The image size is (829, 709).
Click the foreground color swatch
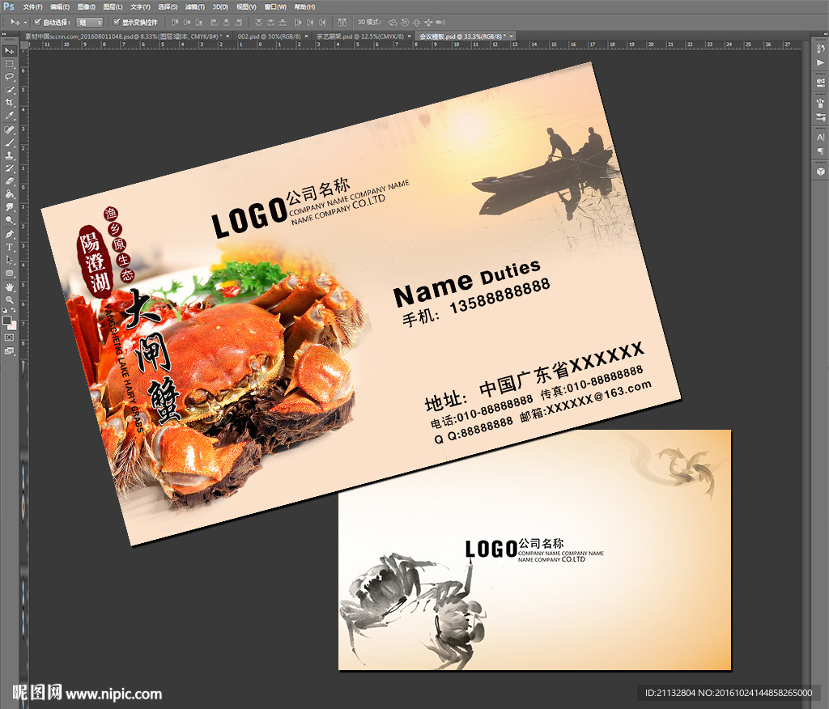pyautogui.click(x=6, y=320)
